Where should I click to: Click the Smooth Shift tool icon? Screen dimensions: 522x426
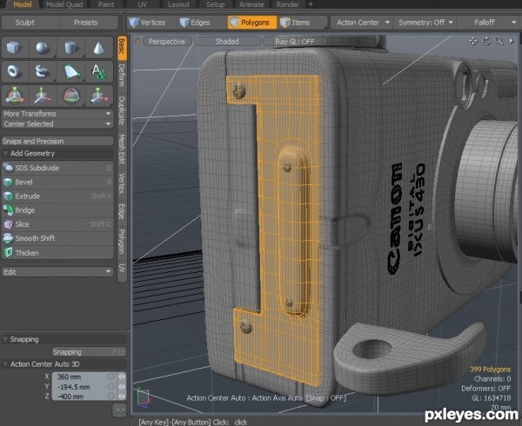pyautogui.click(x=8, y=238)
